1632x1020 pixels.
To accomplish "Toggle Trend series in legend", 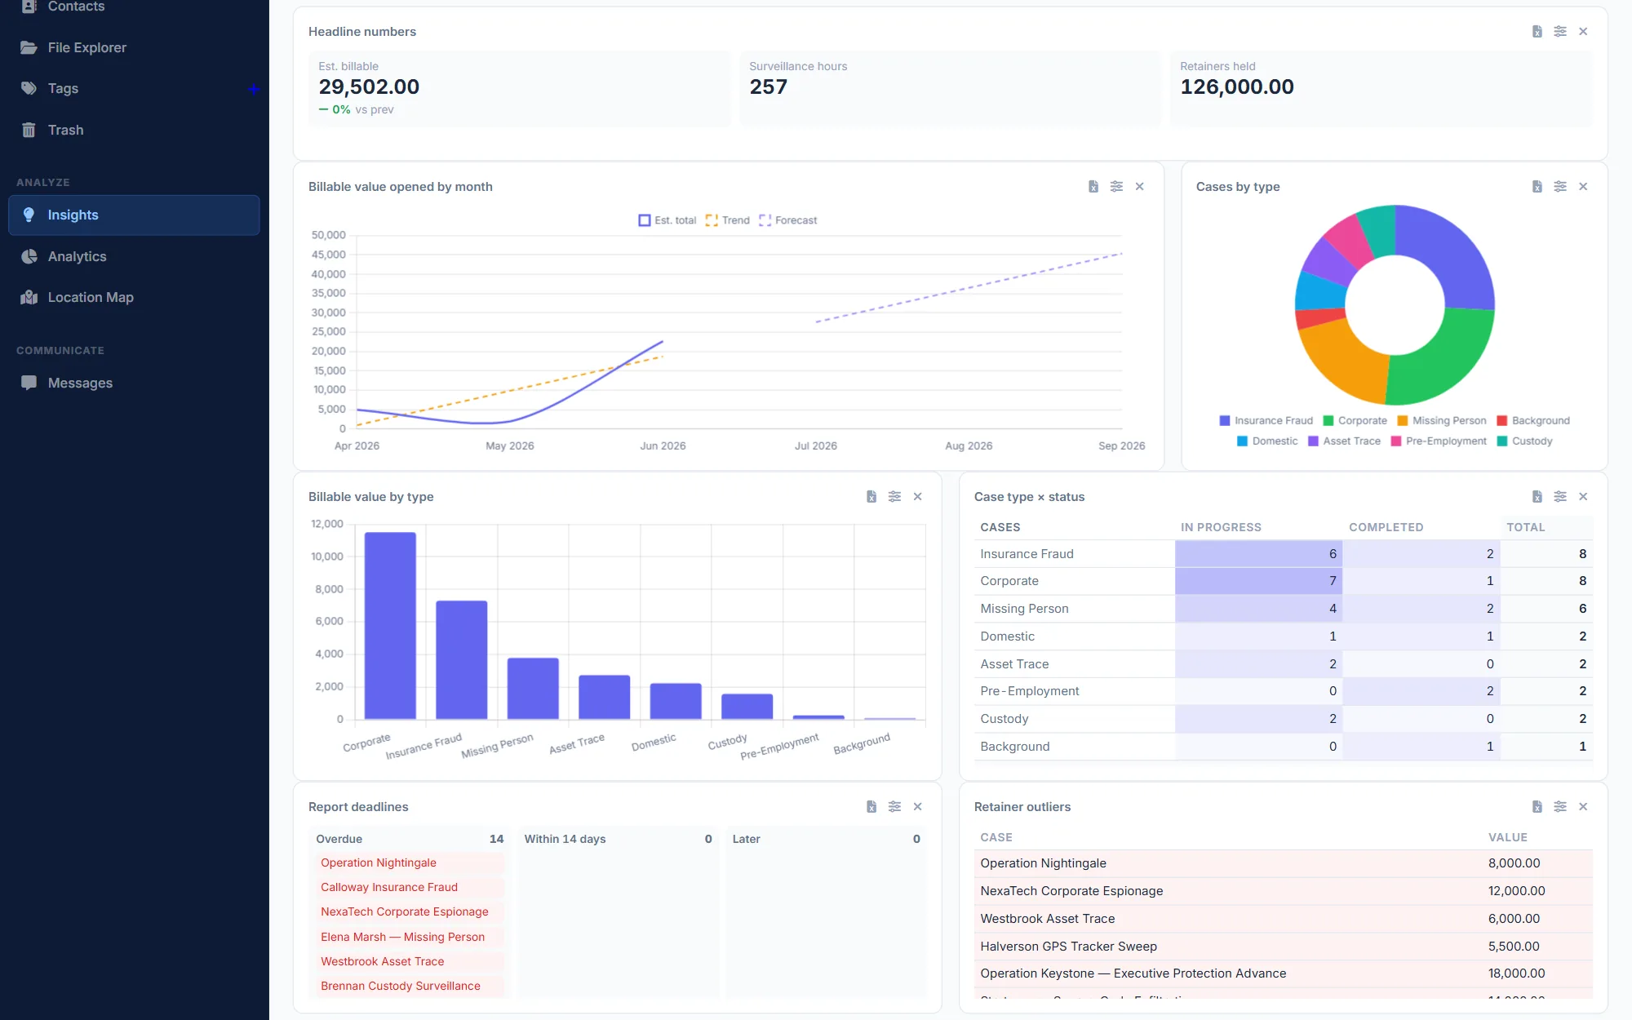I will (728, 220).
